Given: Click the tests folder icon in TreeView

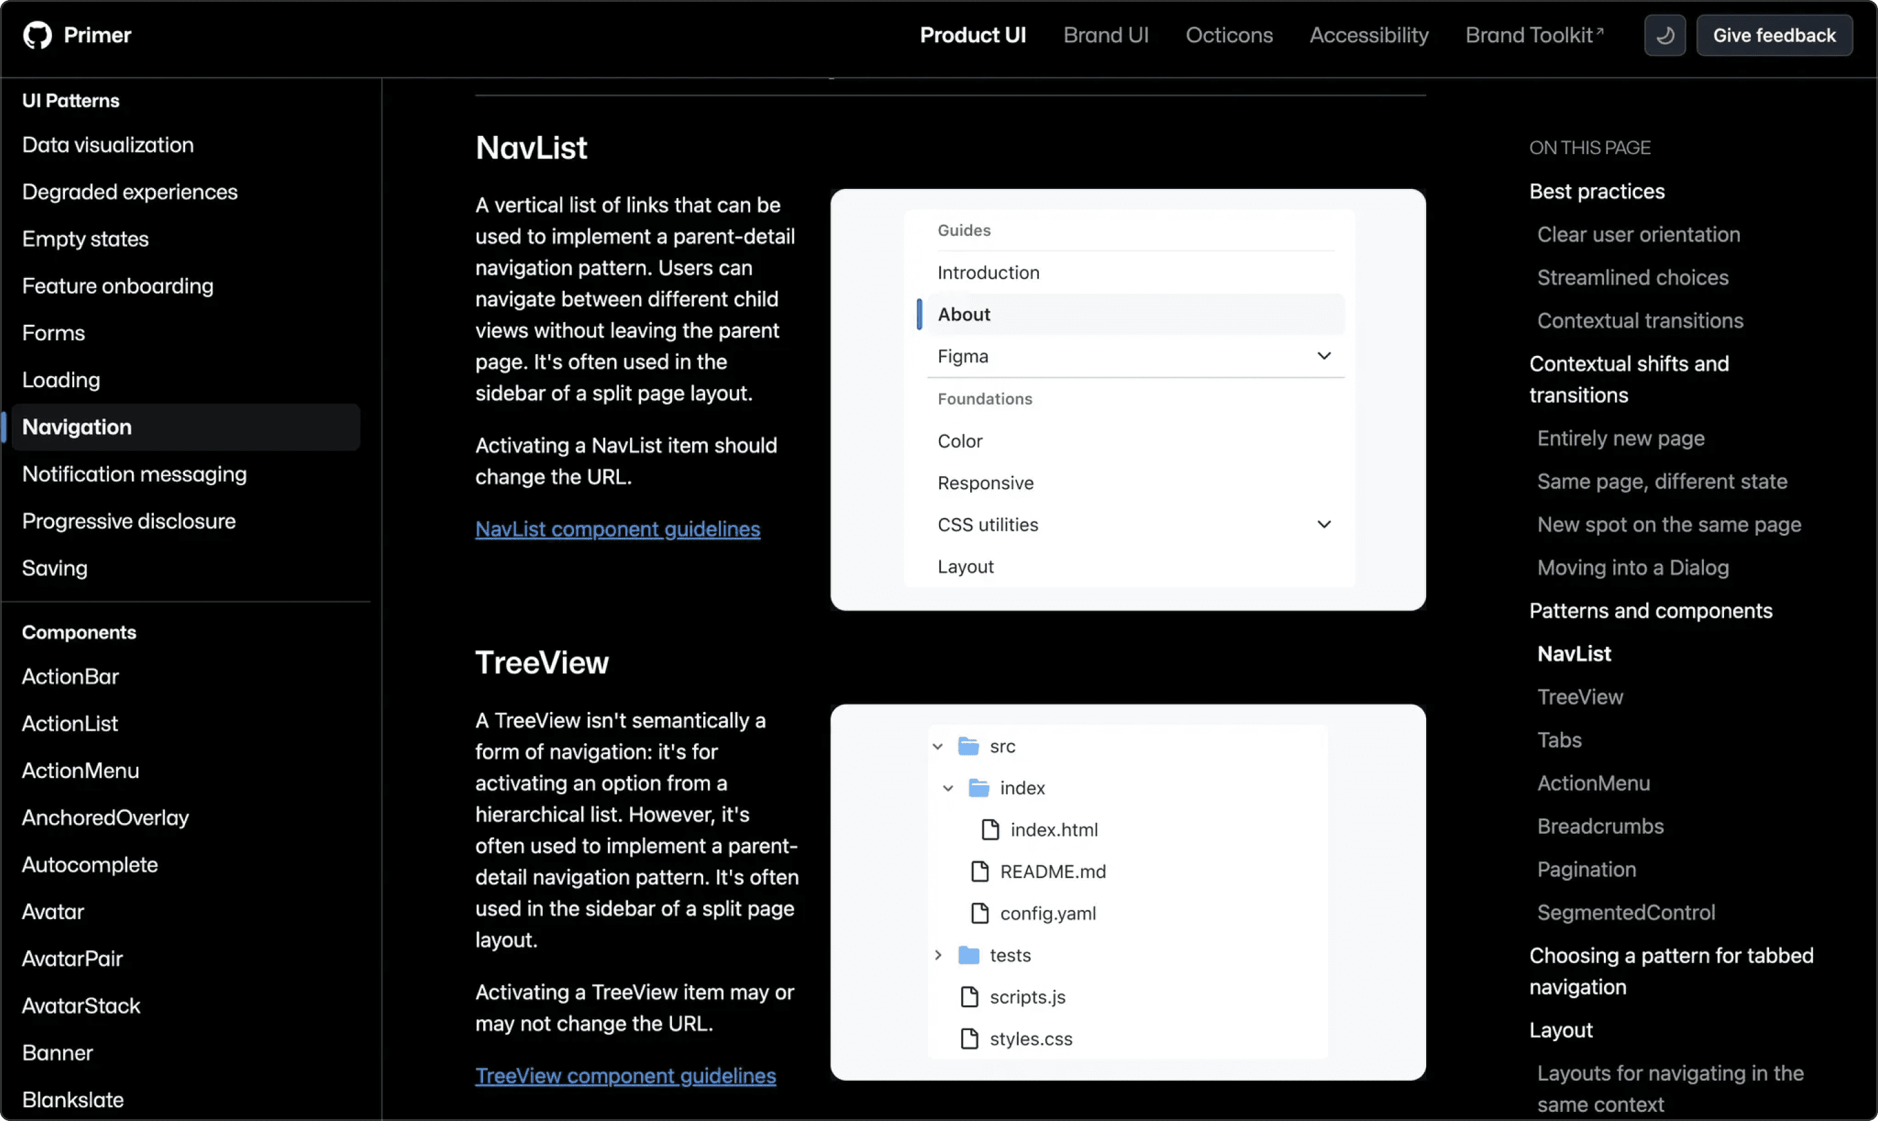Looking at the screenshot, I should 968,955.
